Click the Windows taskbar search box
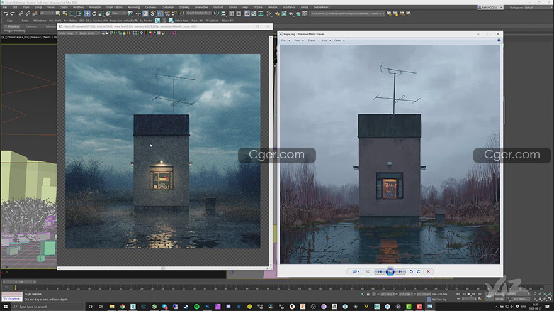Image resolution: width=554 pixels, height=311 pixels. pos(47,307)
